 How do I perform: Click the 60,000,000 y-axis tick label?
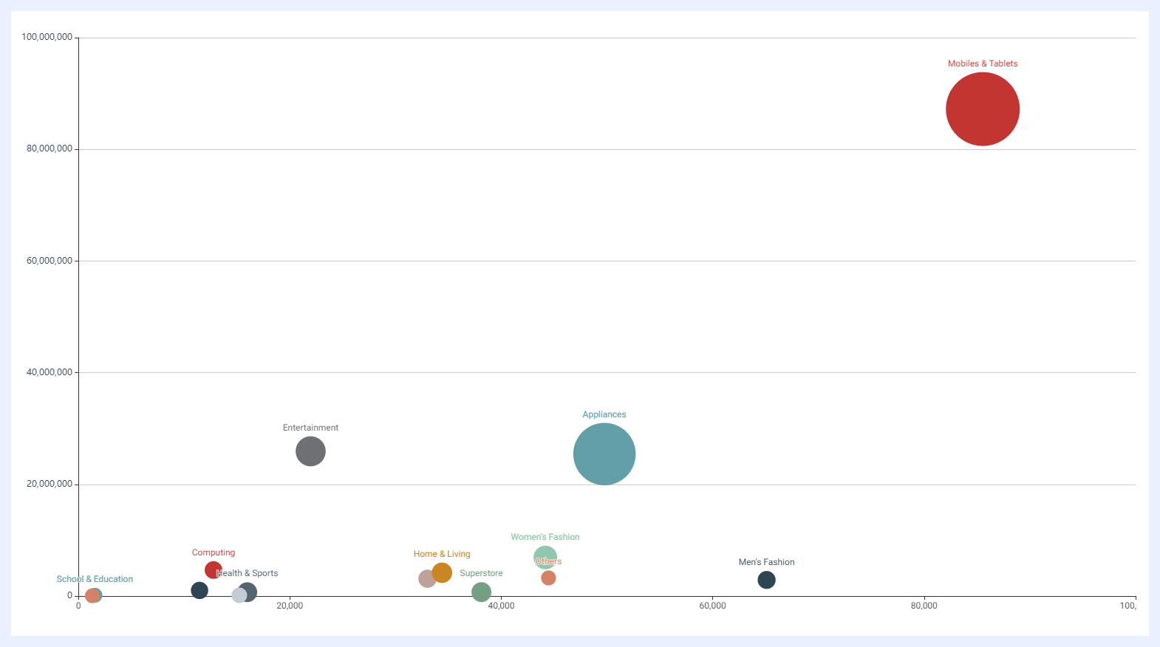click(50, 261)
